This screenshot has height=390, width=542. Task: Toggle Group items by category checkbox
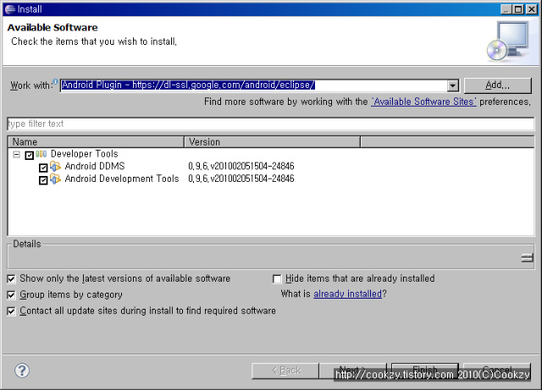[11, 295]
